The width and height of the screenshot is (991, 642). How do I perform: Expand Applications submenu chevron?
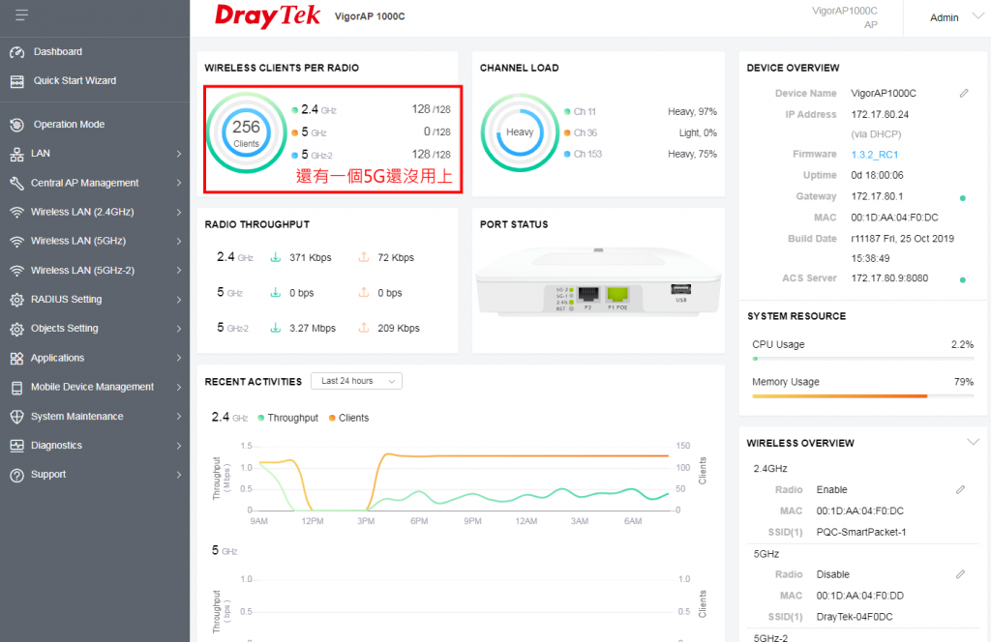[x=179, y=358]
